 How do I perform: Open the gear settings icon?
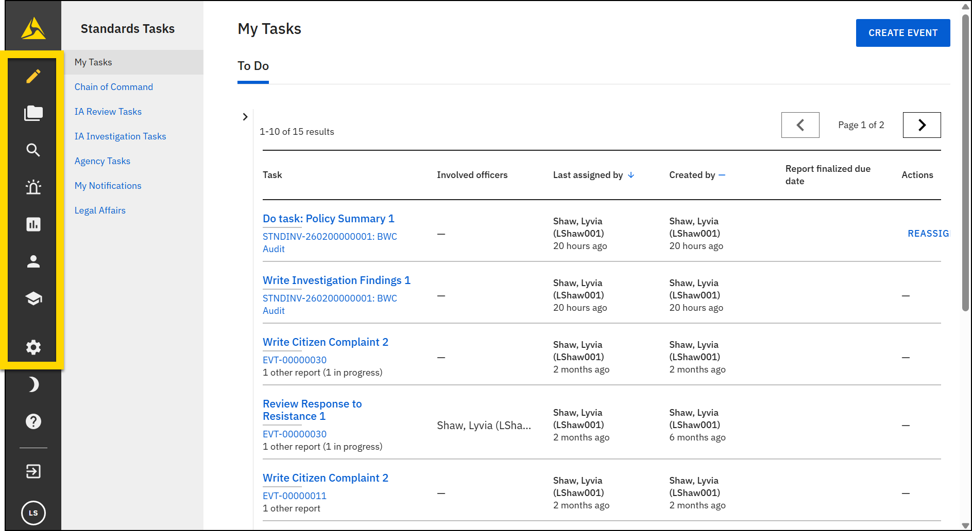tap(33, 347)
